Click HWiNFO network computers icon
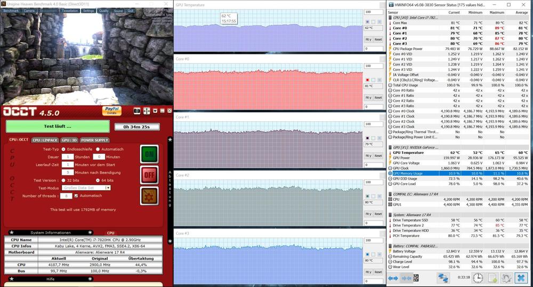 pos(443,278)
